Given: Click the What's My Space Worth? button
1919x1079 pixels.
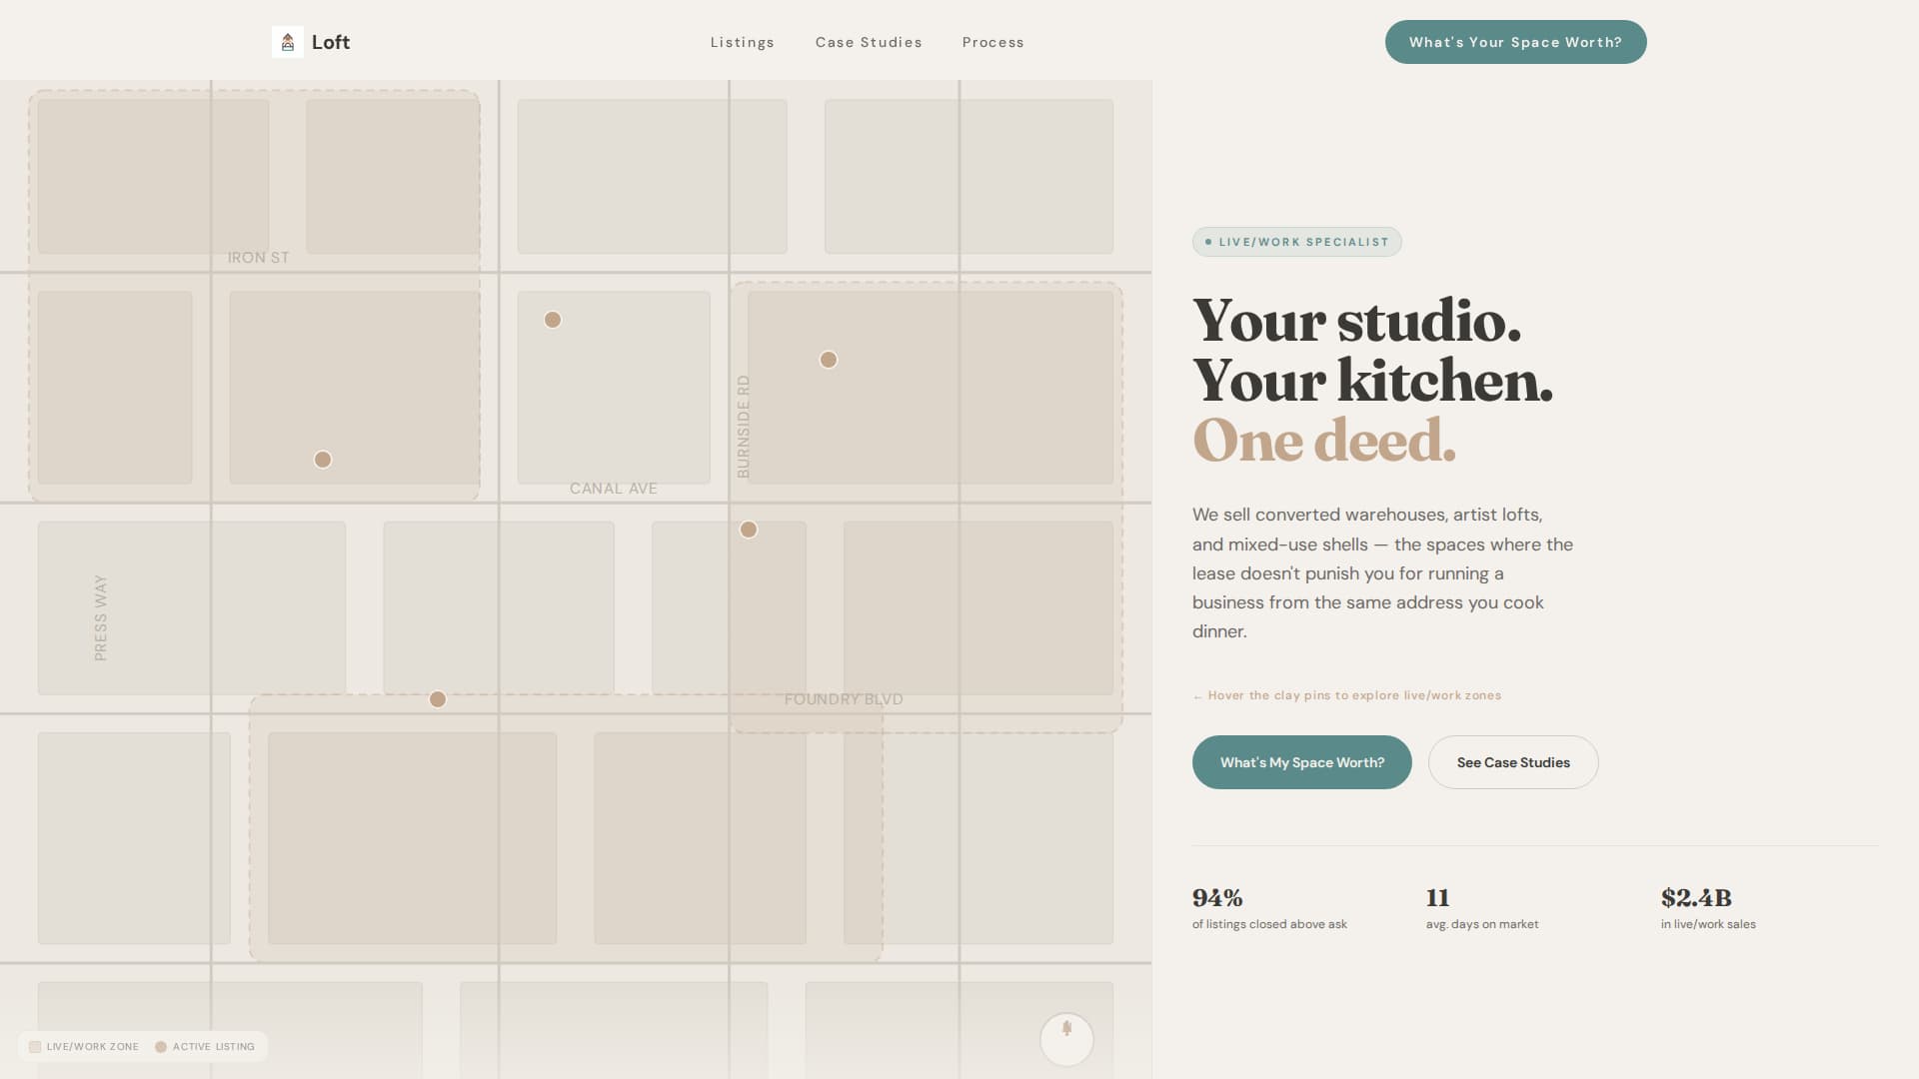Looking at the screenshot, I should click(1302, 761).
